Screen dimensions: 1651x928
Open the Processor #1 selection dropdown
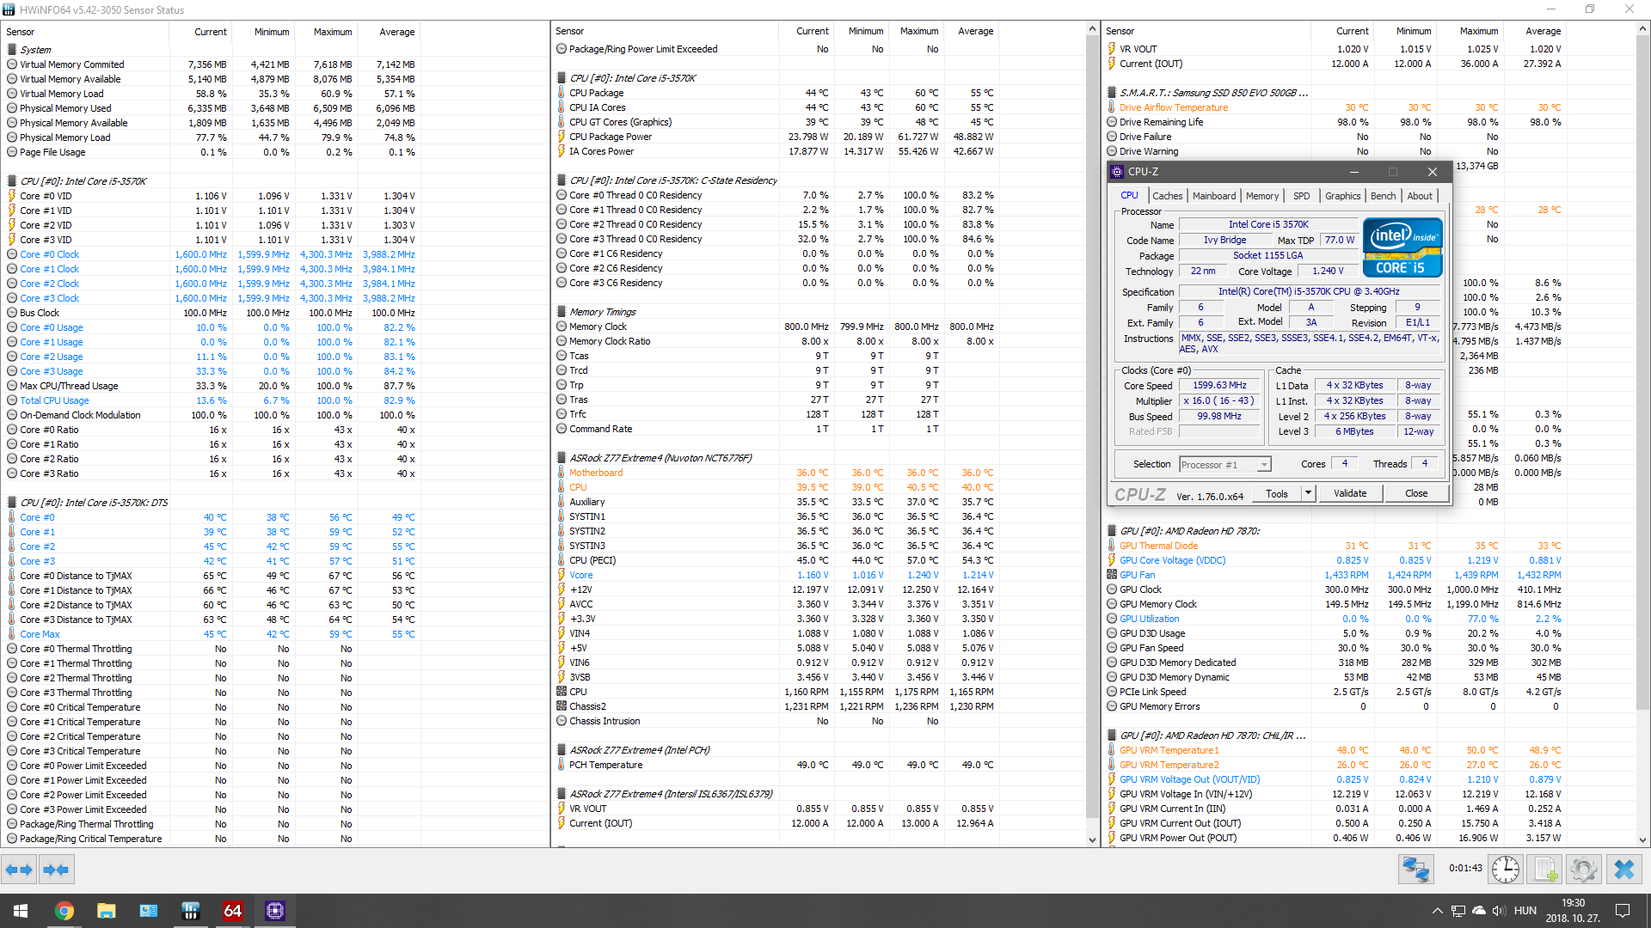(1263, 465)
